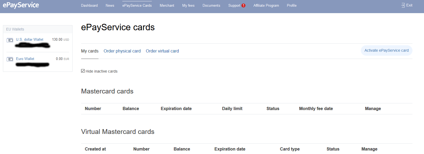Image resolution: width=424 pixels, height=154 pixels.
Task: Open the Profile menu item
Action: [x=292, y=5]
